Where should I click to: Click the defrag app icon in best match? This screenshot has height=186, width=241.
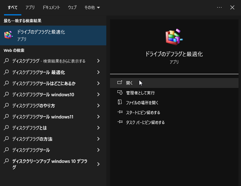coord(8,35)
